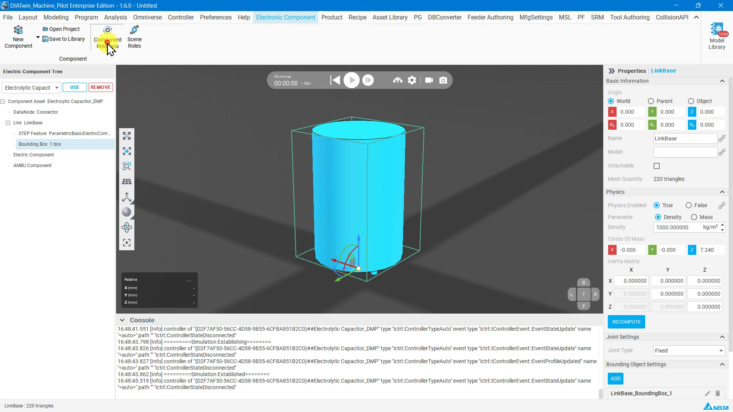Click the link icon next to Name field

click(x=722, y=138)
